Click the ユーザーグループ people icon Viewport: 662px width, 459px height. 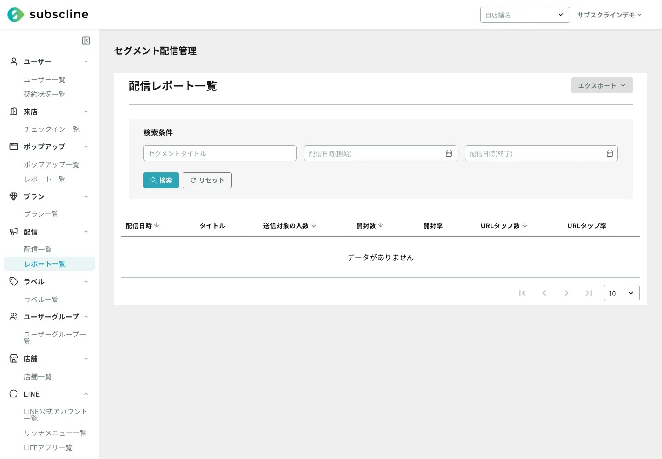coord(14,317)
